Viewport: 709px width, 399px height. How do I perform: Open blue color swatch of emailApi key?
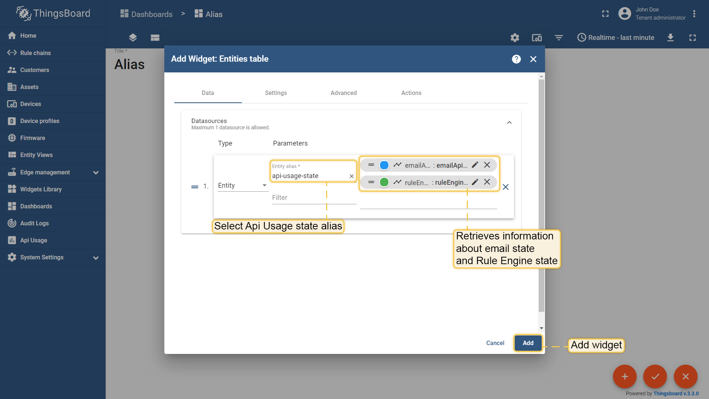point(384,165)
